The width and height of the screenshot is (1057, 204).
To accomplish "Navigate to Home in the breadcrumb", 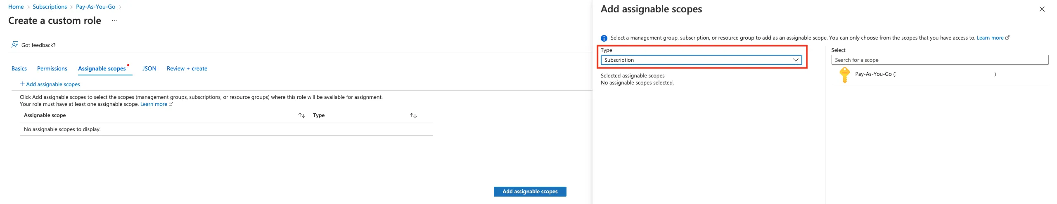I will click(16, 7).
